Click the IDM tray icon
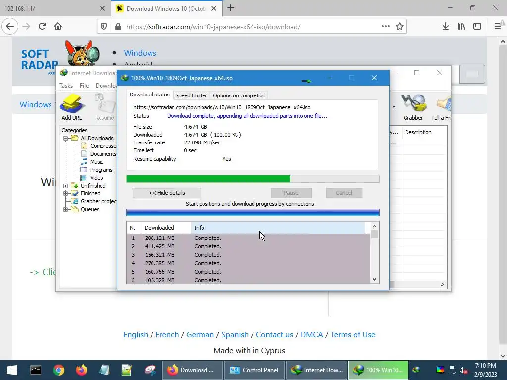The height and width of the screenshot is (380, 507). (x=416, y=370)
